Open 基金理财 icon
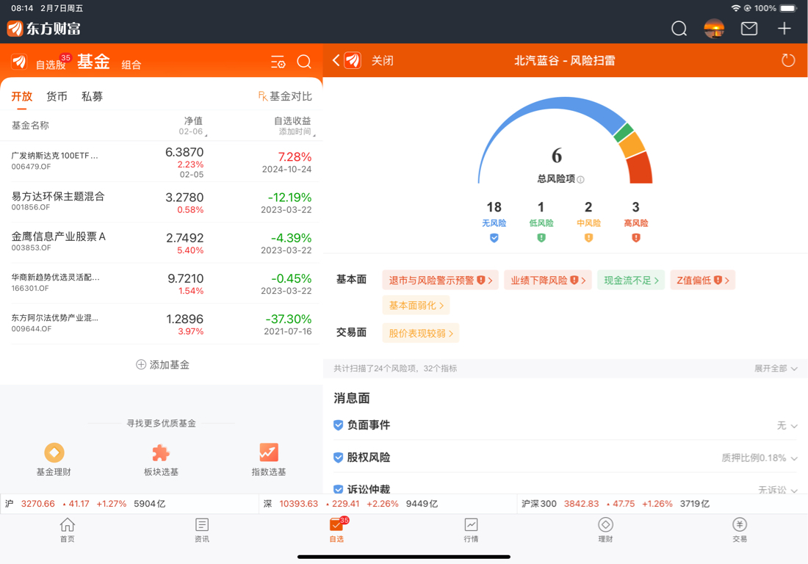This screenshot has width=808, height=564. pyautogui.click(x=54, y=453)
